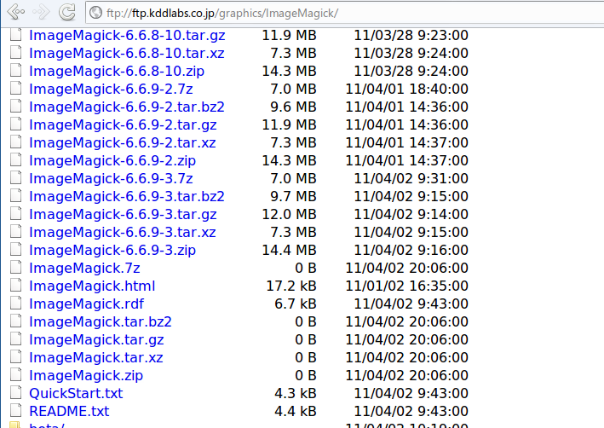Open the ImageMagick.rdf file

[86, 304]
